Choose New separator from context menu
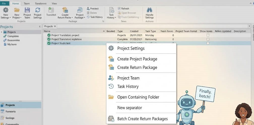Viewport: 254px width, 125px height. 141,108
